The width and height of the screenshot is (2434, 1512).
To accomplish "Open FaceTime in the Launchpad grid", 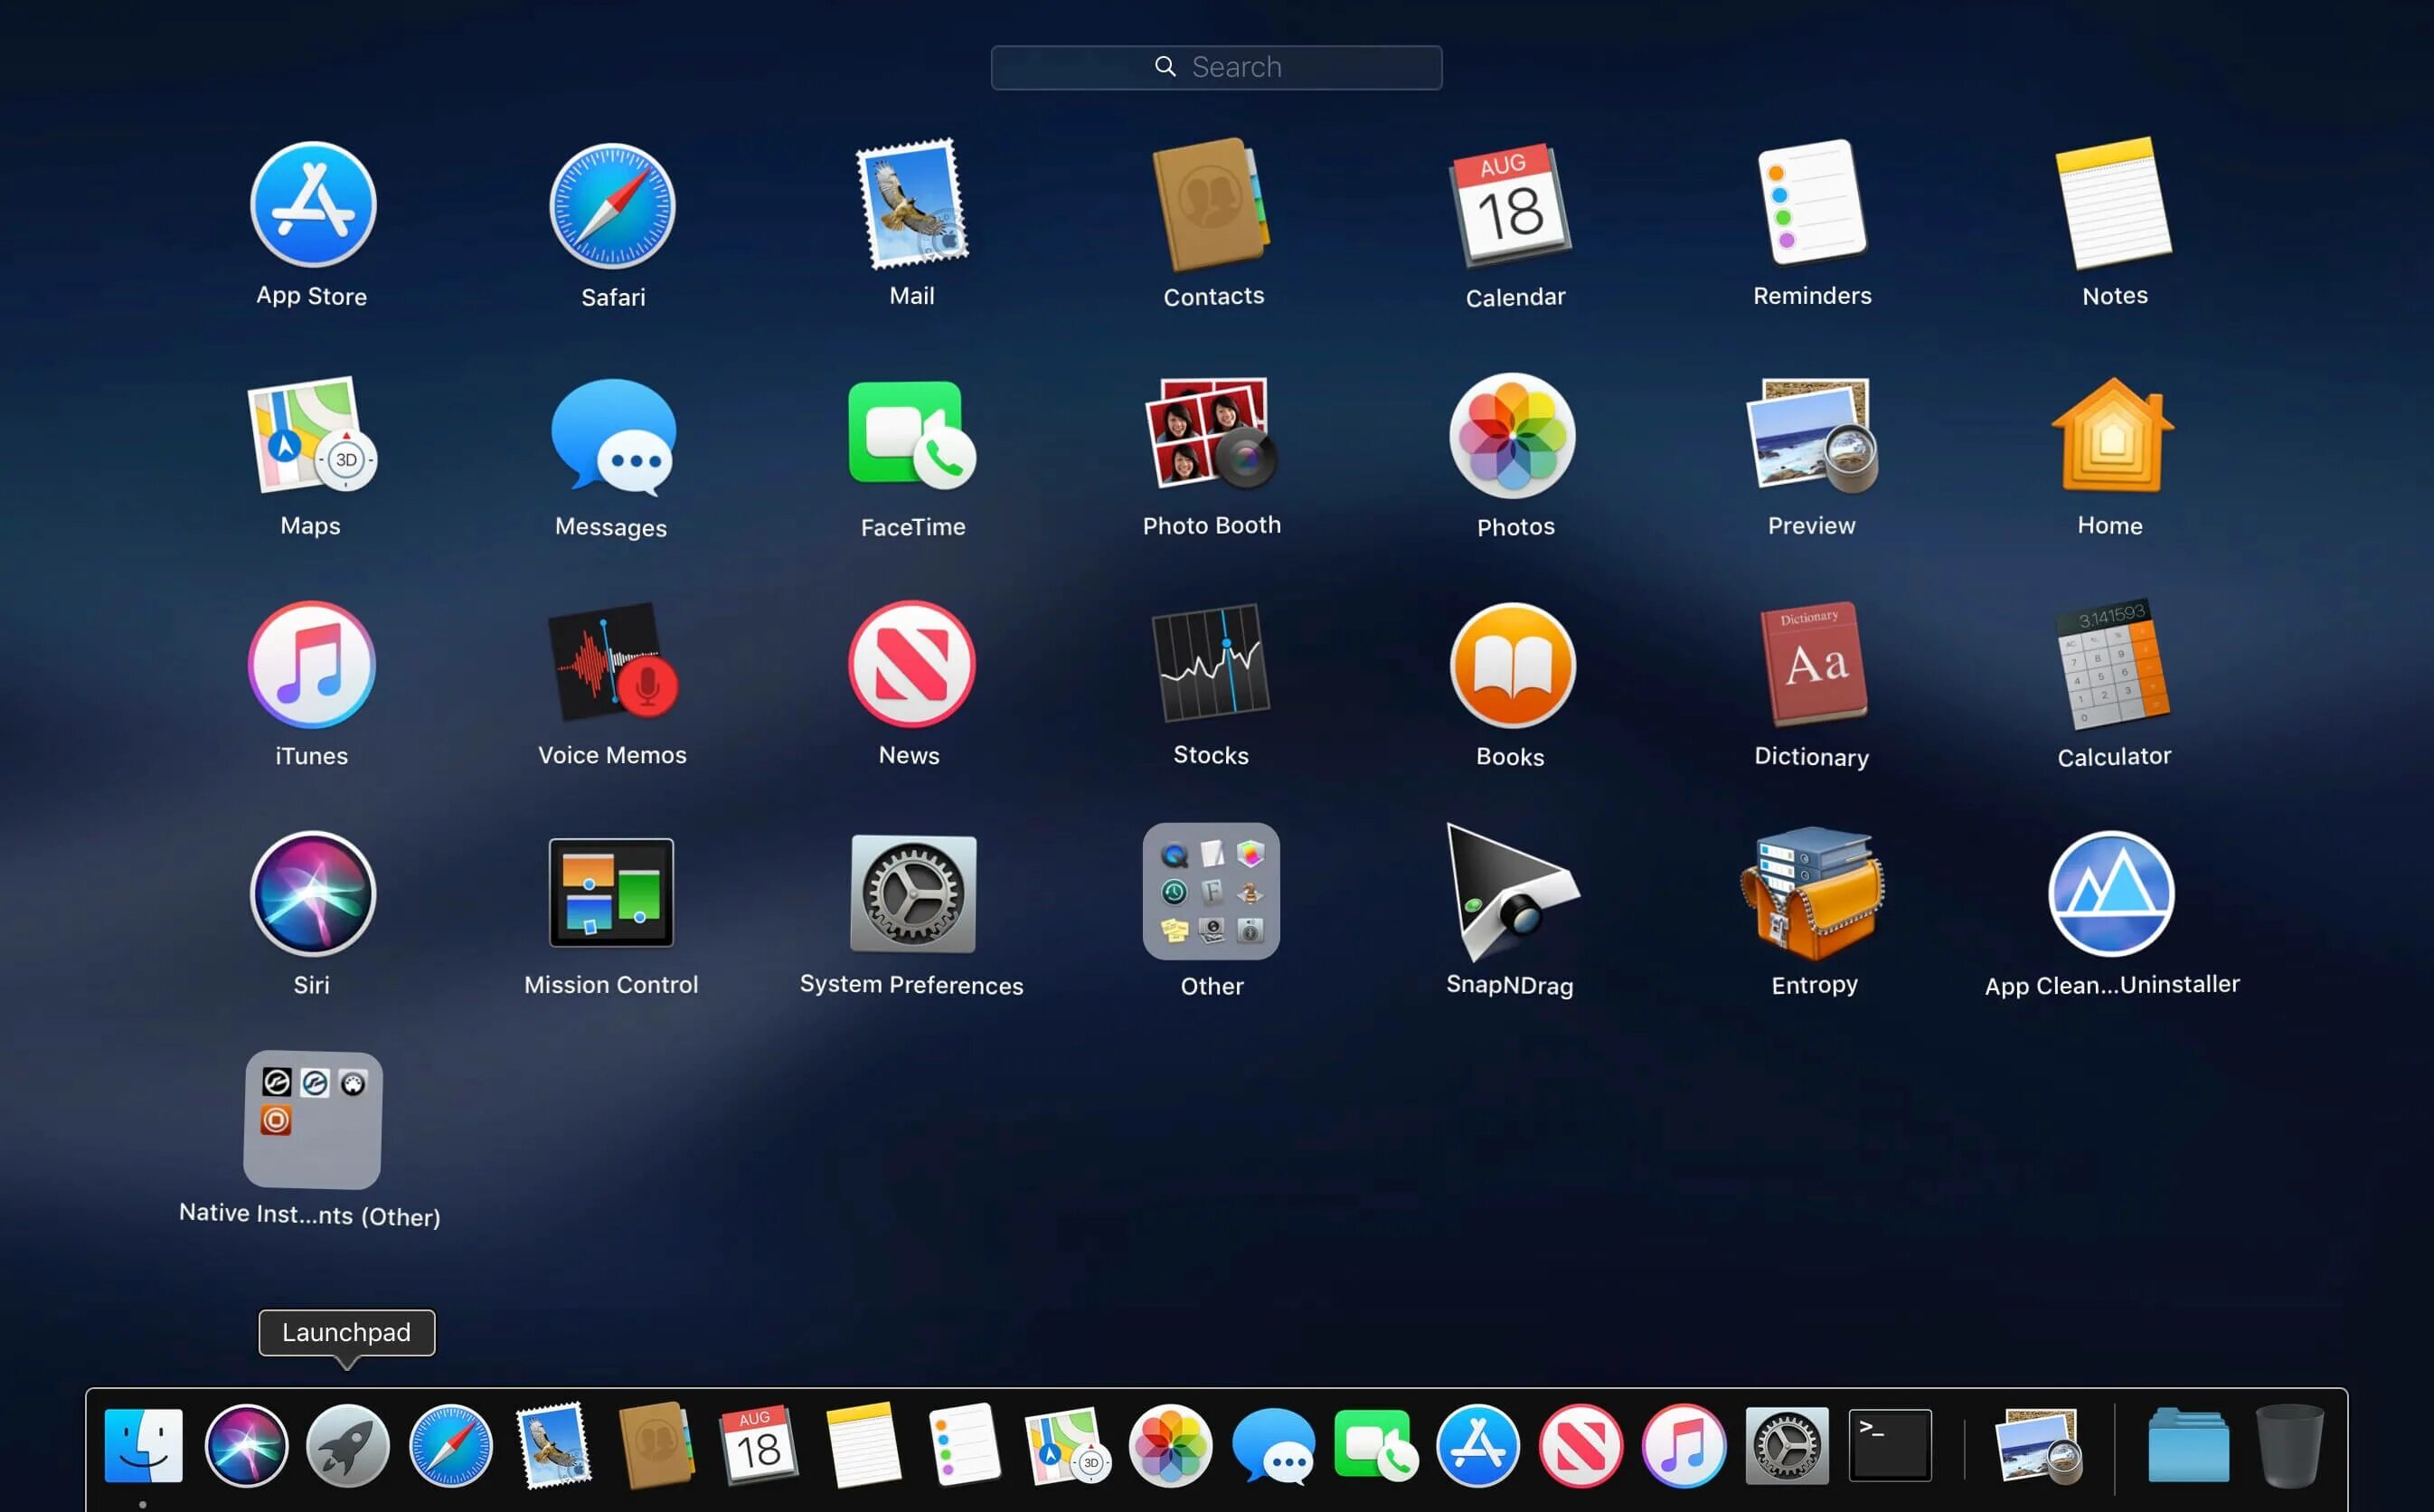I will [x=911, y=435].
